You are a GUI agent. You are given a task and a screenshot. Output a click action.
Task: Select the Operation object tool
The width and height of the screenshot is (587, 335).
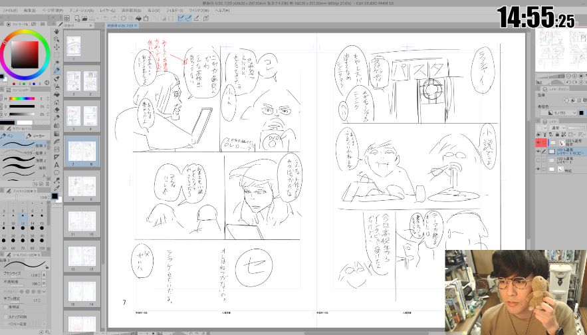coord(57,39)
